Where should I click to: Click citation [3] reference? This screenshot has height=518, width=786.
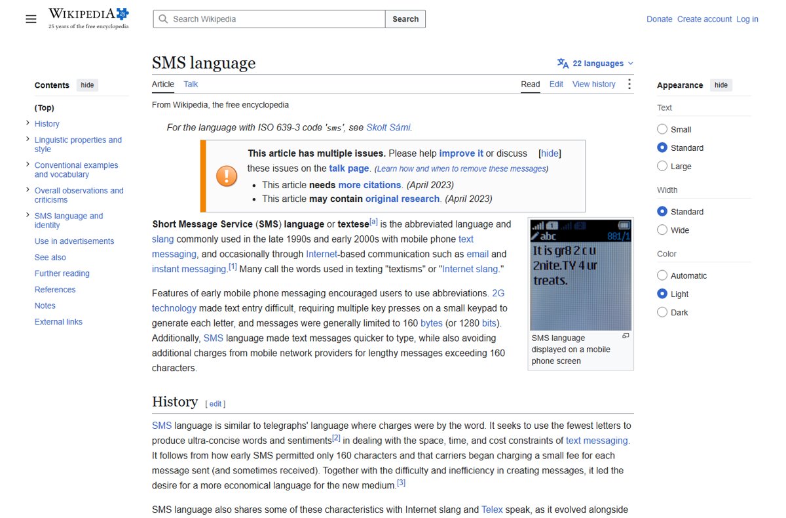(x=402, y=483)
